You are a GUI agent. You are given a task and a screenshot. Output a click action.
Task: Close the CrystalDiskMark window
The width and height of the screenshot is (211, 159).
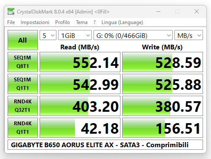pyautogui.click(x=197, y=11)
